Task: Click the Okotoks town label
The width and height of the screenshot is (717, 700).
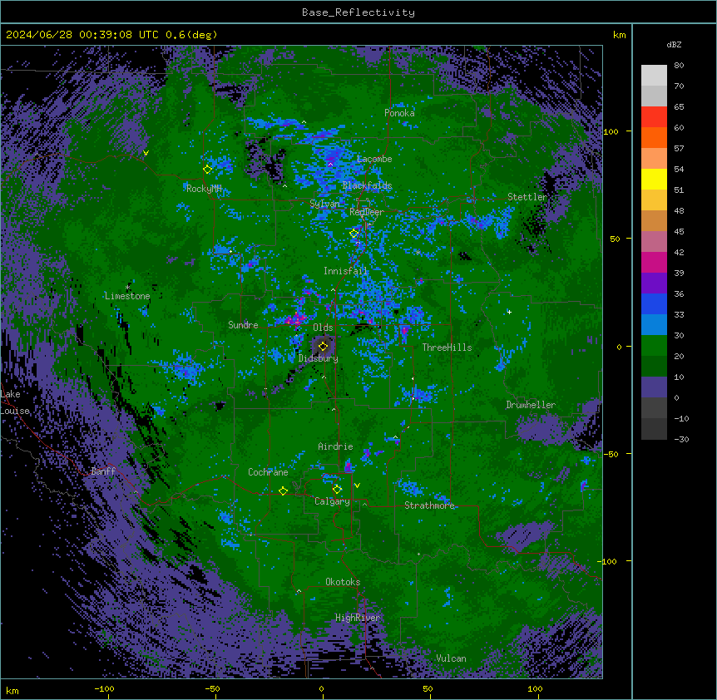Action: (x=343, y=582)
